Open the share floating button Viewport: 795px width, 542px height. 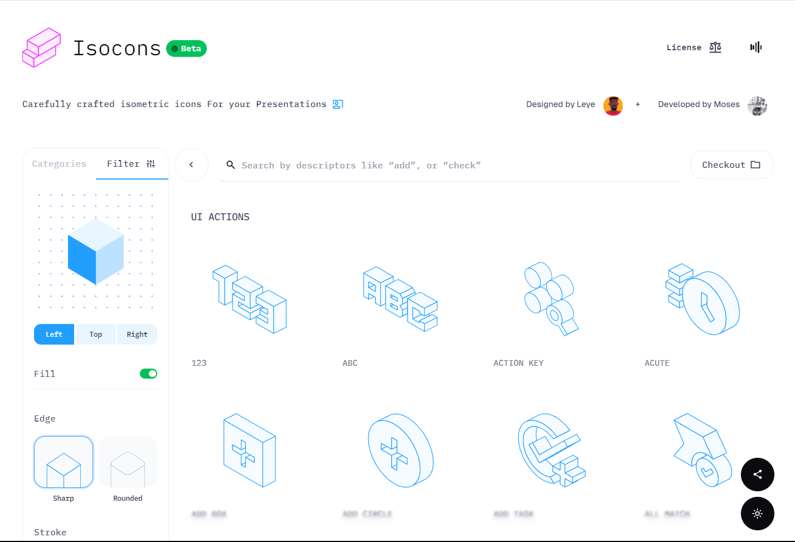pos(757,475)
